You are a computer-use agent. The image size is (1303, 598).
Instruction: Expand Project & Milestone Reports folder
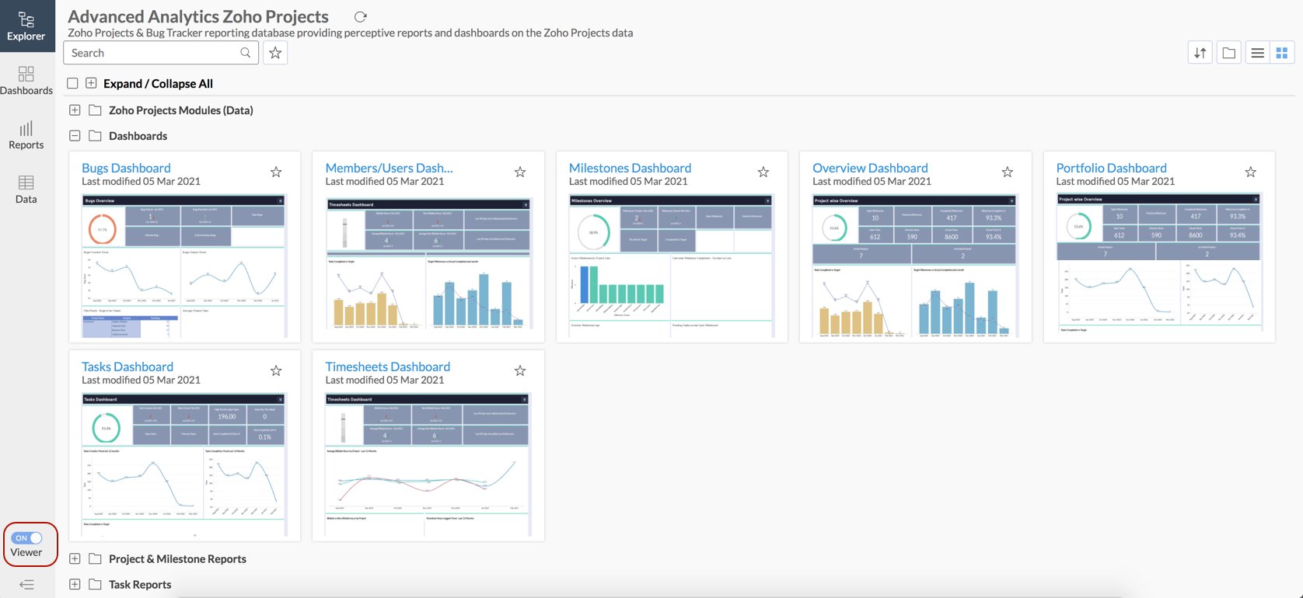tap(75, 559)
